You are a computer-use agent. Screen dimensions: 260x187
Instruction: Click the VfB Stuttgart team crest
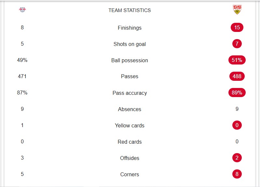pos(237,10)
